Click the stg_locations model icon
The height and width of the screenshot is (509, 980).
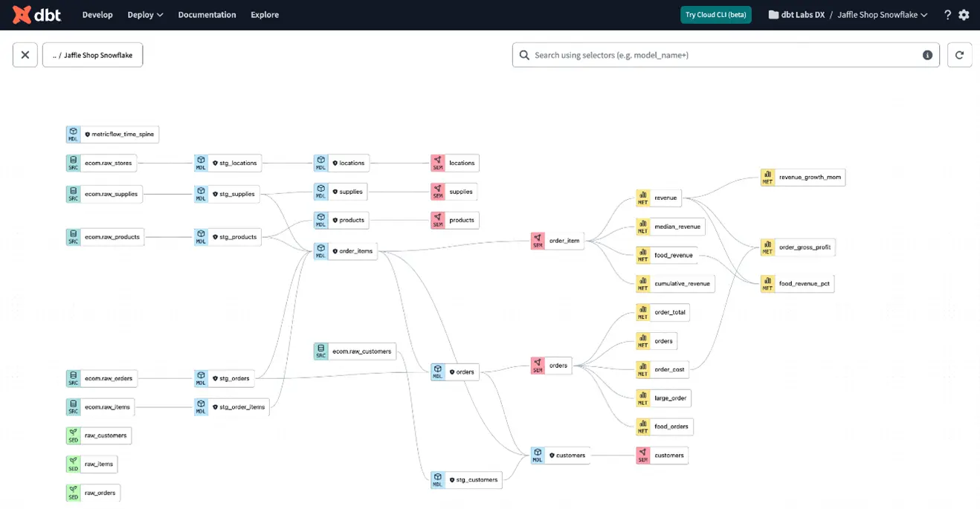tap(201, 163)
